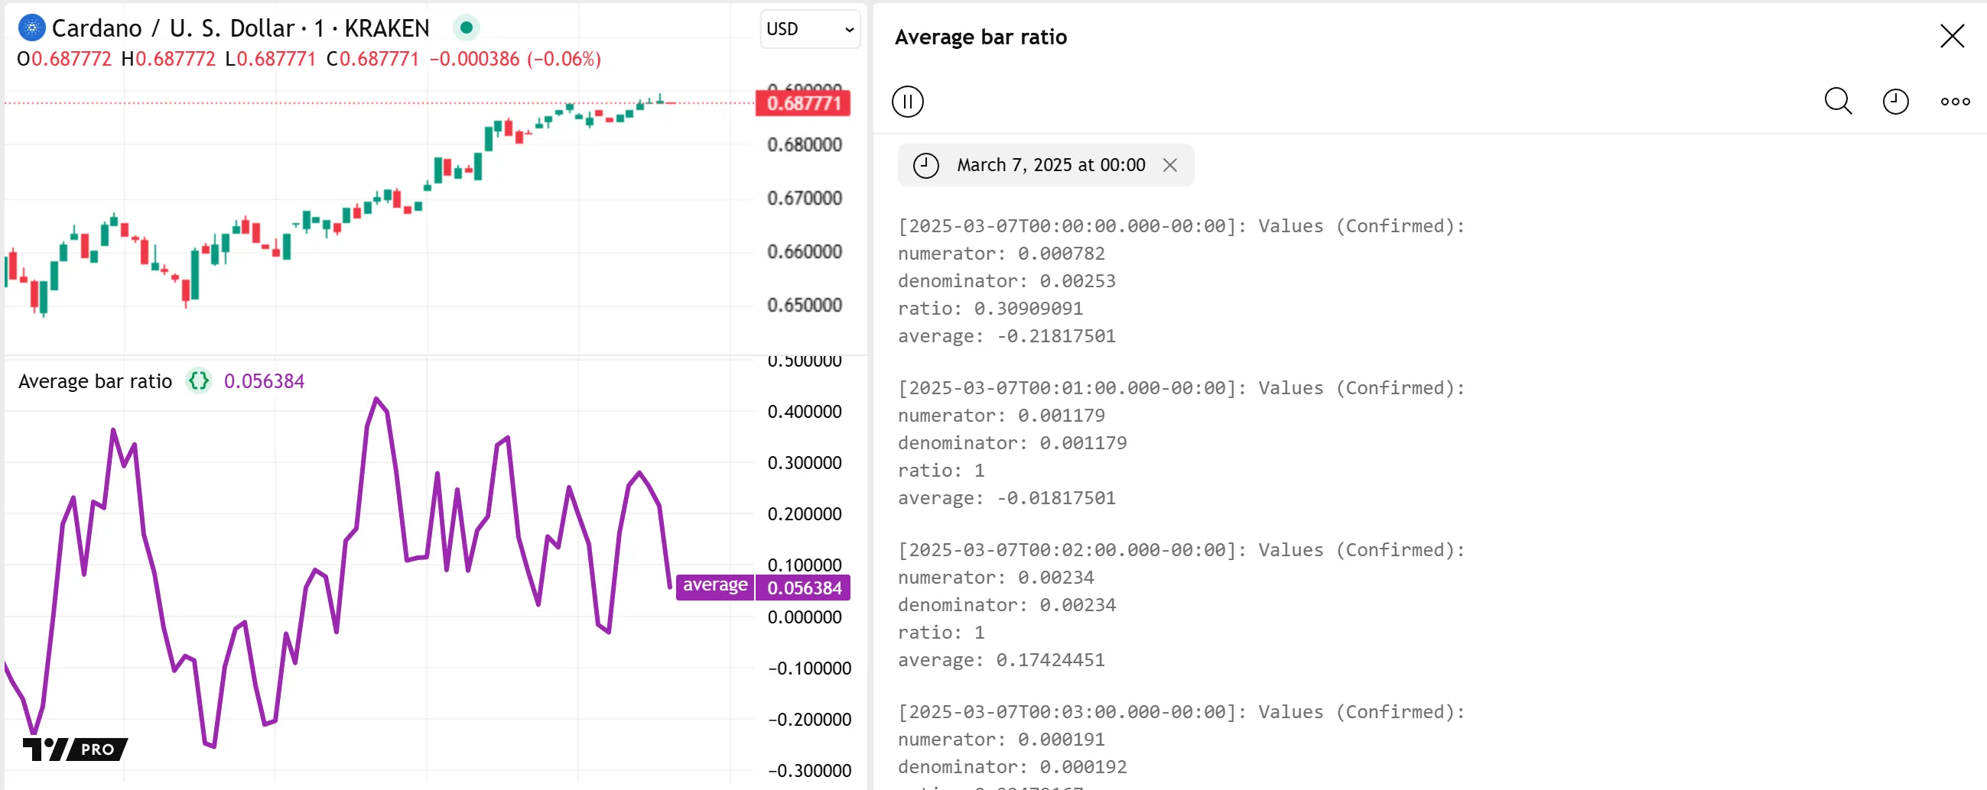The image size is (1987, 790).
Task: Click the green market status indicator
Action: point(466,28)
